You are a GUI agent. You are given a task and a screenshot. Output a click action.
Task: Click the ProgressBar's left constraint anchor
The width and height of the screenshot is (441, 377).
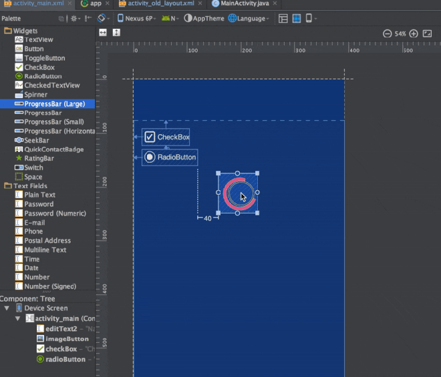pyautogui.click(x=218, y=192)
